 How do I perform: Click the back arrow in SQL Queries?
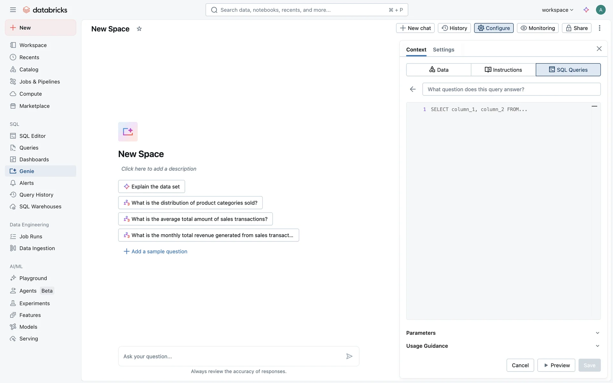click(x=413, y=89)
